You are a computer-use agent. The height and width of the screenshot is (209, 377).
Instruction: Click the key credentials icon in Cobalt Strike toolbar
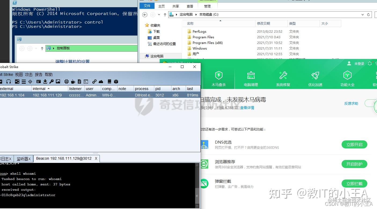tap(52, 81)
